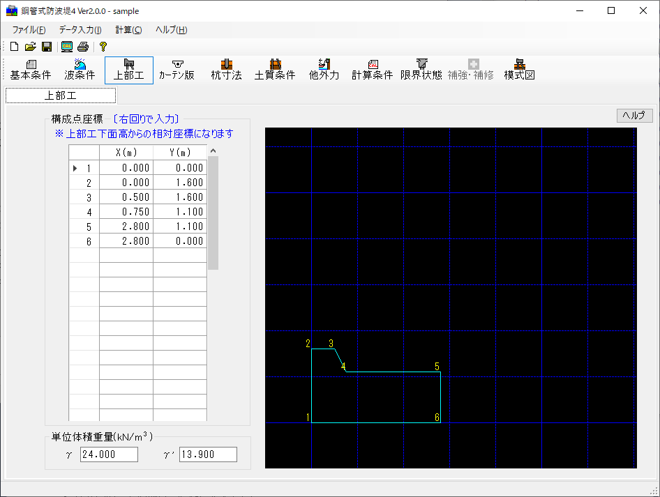Click point label 5 in the diagram
Screen dimensions: 660x497
point(437,367)
